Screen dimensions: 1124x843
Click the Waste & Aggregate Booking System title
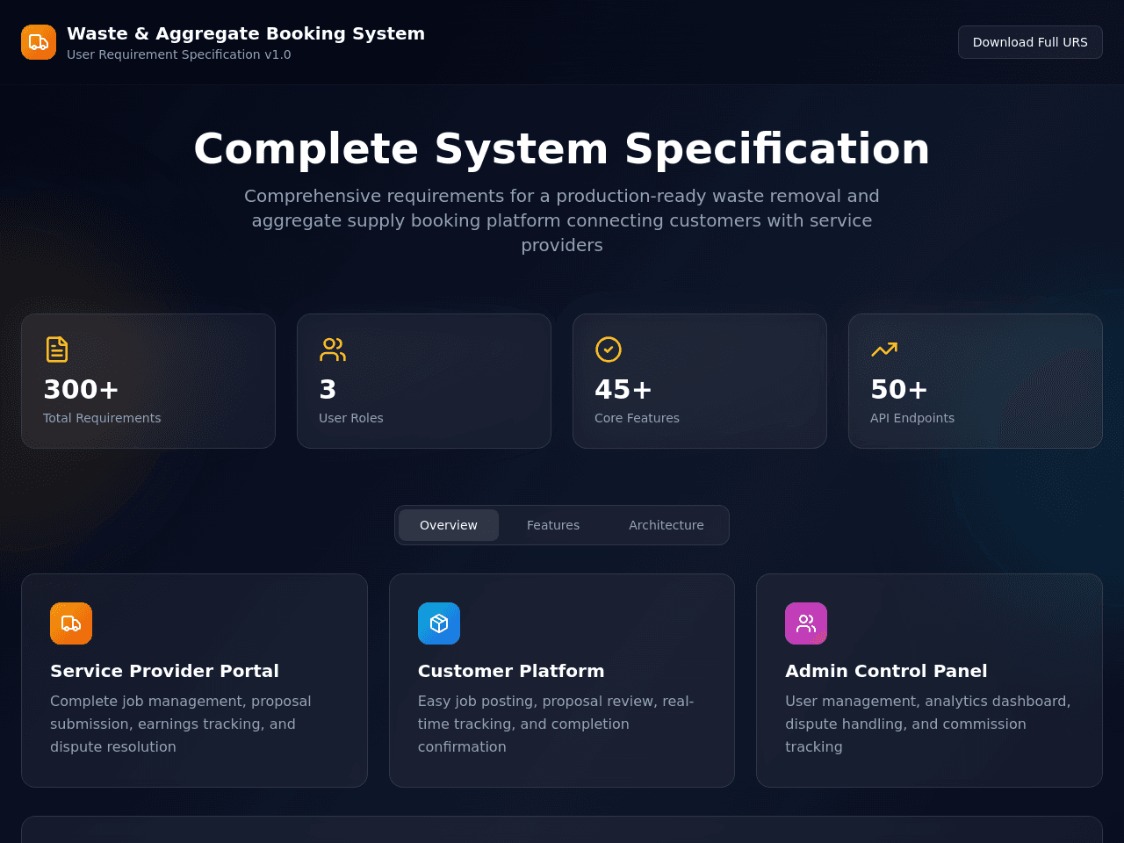tap(246, 33)
